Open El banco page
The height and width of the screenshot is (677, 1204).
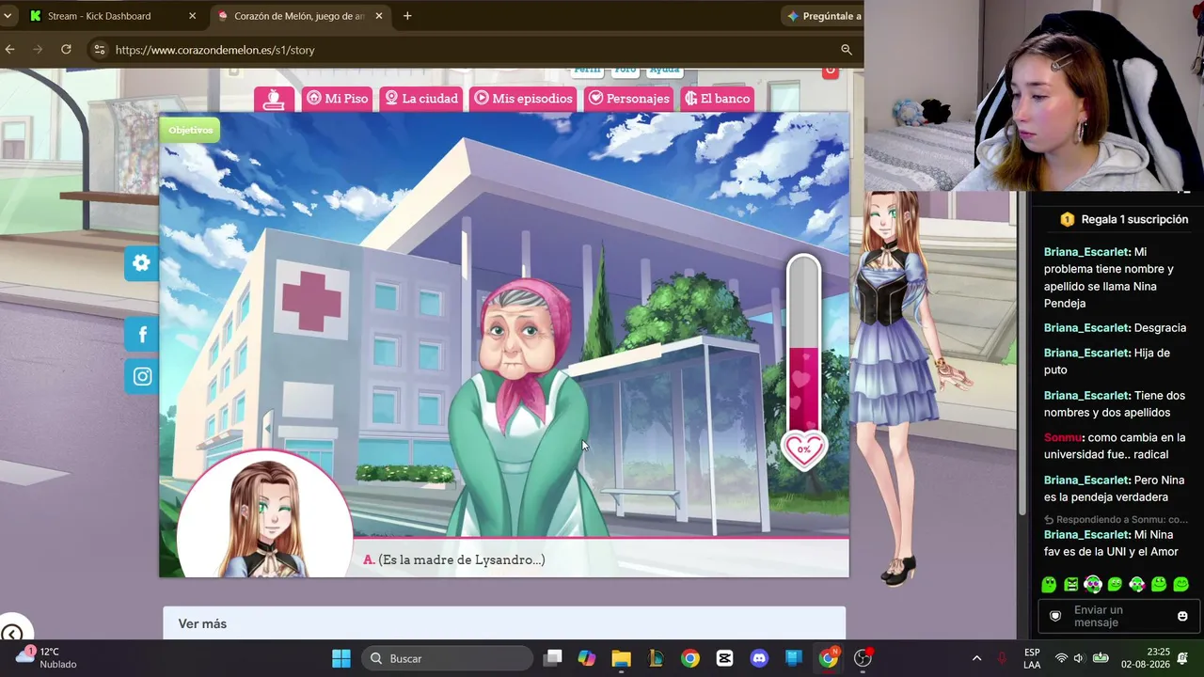tap(718, 99)
